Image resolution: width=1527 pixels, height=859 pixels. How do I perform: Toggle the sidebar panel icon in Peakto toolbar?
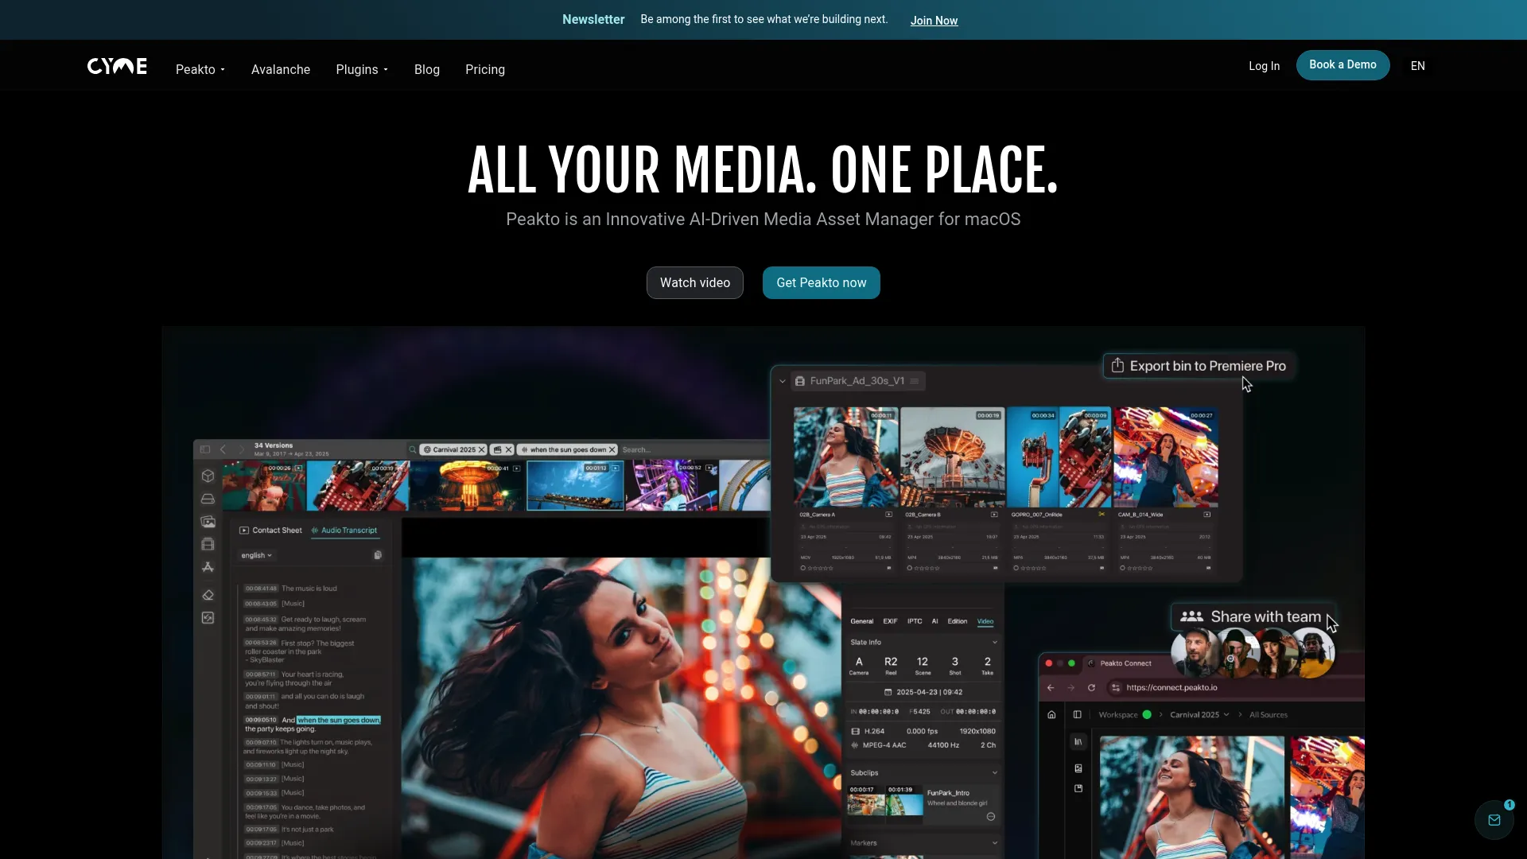(205, 449)
